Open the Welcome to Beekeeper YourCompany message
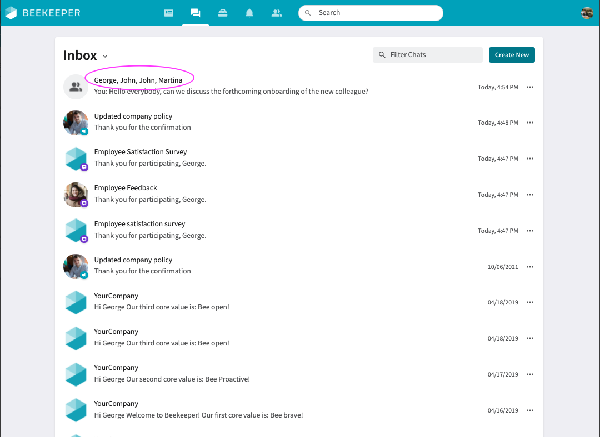600x437 pixels. tap(299, 409)
